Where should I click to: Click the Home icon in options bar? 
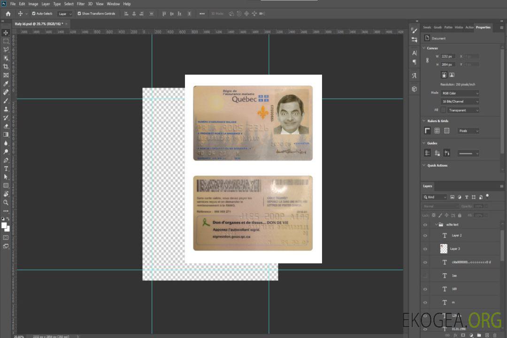pos(8,14)
